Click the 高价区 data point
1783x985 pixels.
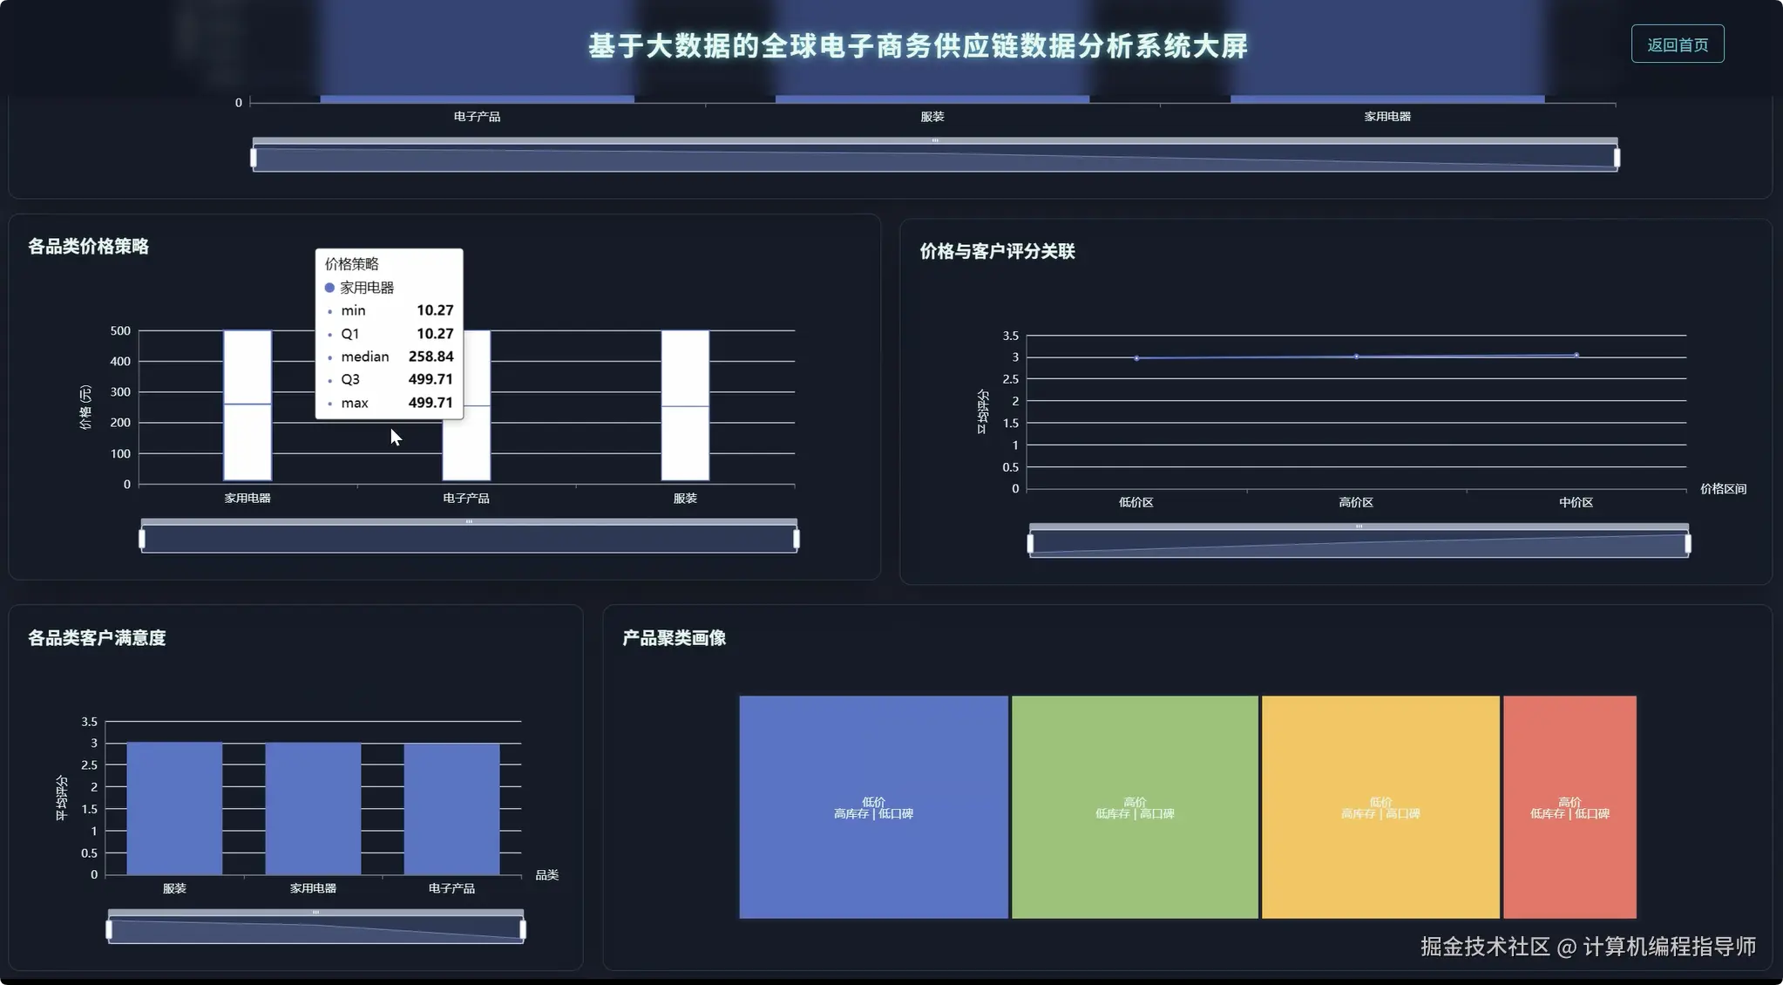coord(1355,356)
